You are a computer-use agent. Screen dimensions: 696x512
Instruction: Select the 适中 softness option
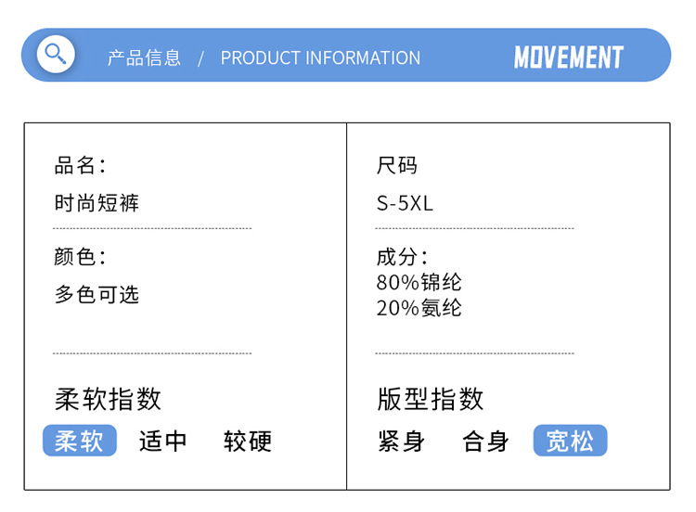(x=163, y=441)
